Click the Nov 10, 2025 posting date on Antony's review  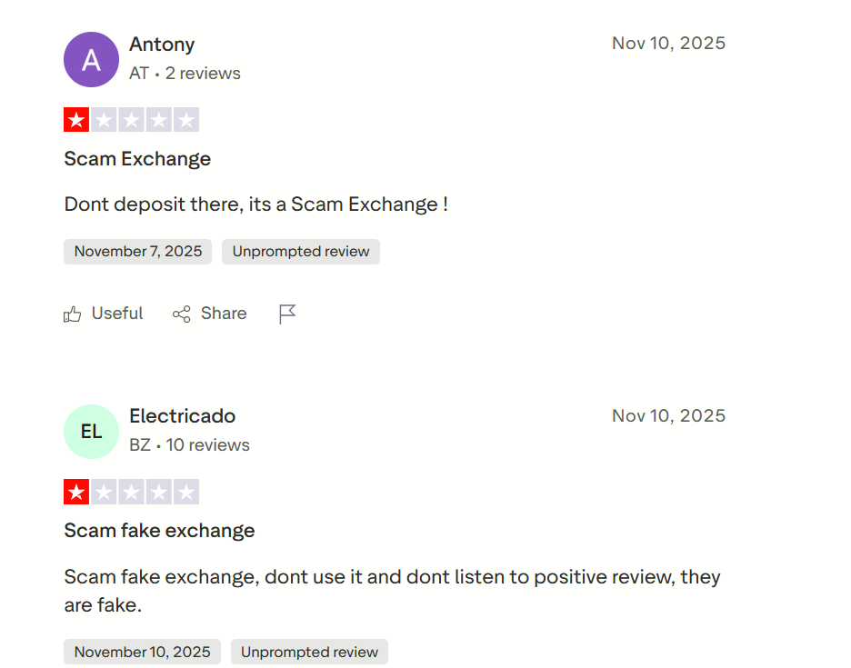pos(668,43)
